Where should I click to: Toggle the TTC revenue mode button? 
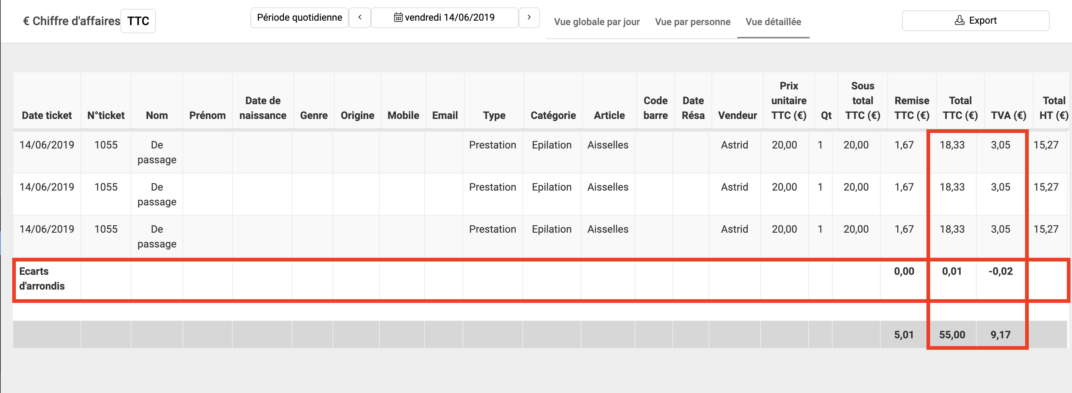[x=138, y=21]
